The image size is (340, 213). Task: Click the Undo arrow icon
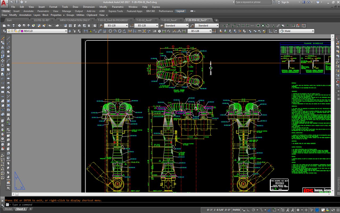coord(50,26)
